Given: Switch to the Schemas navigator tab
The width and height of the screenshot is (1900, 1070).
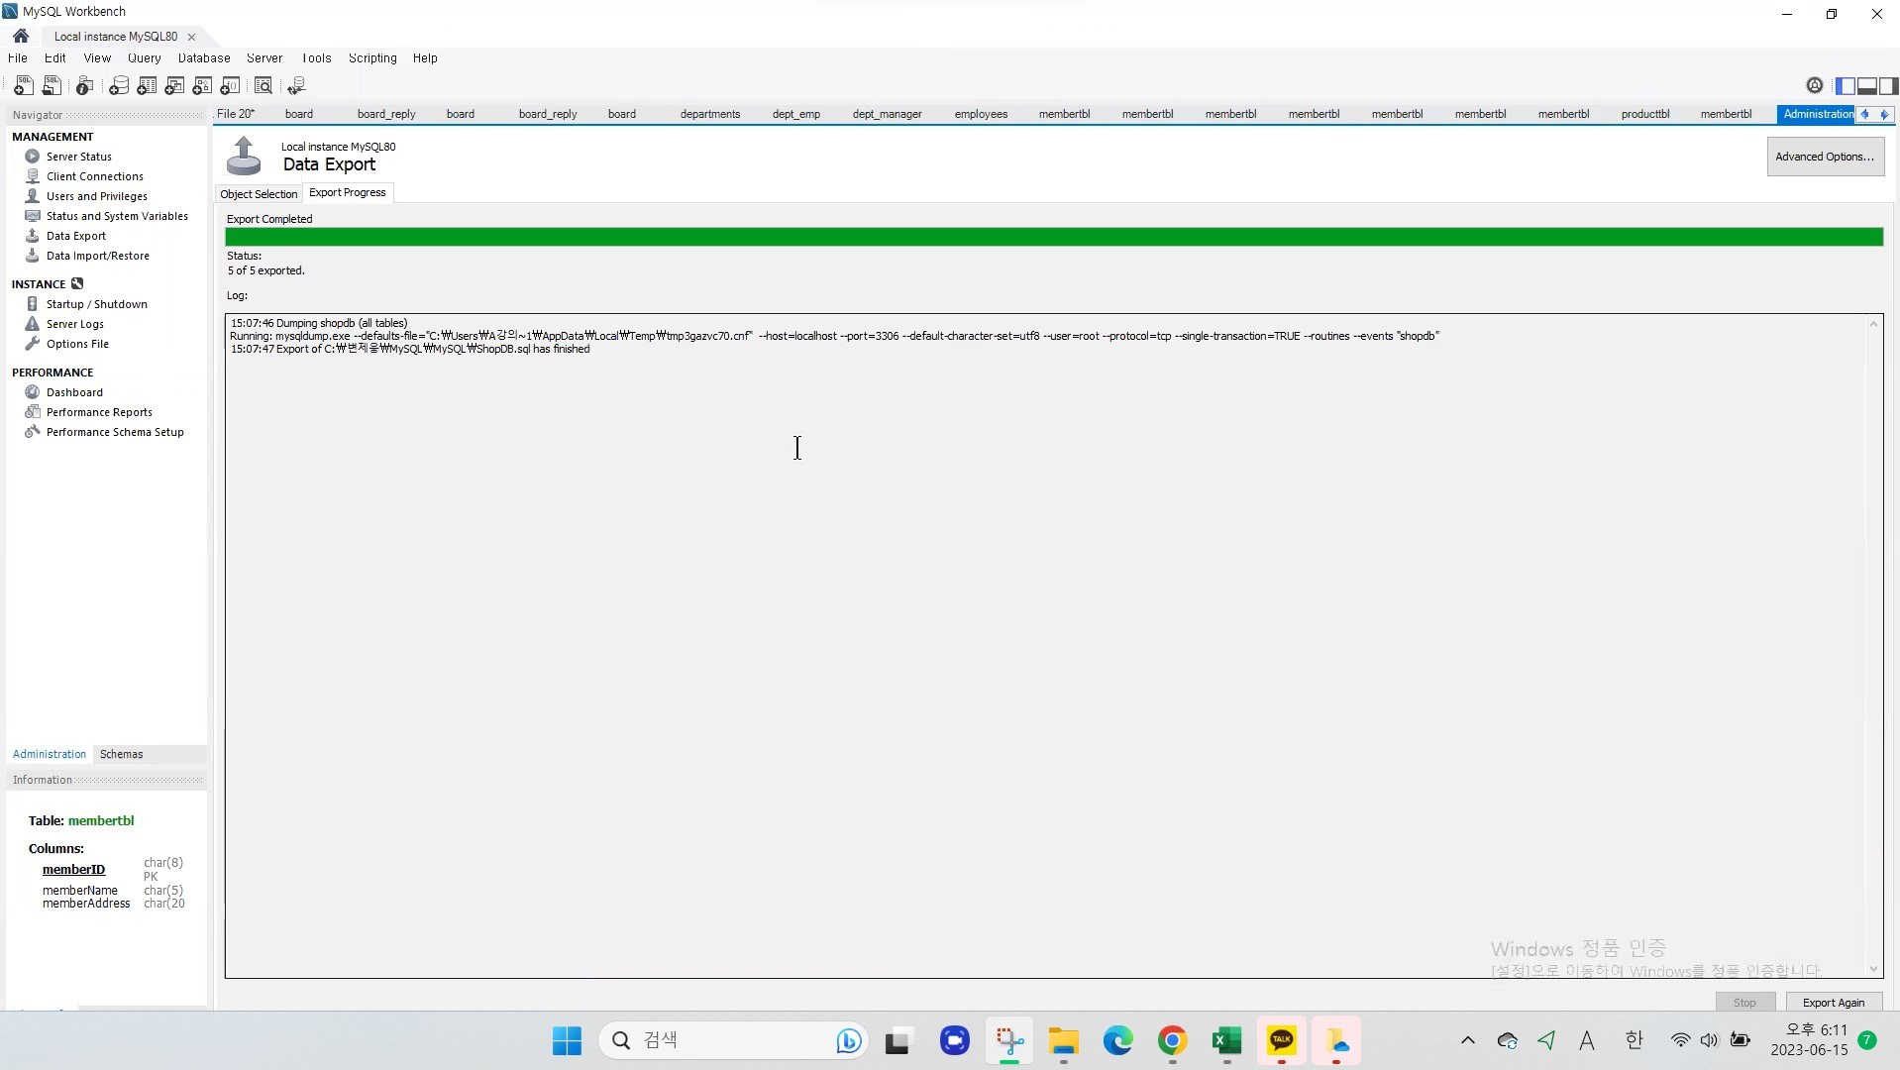Looking at the screenshot, I should [121, 754].
